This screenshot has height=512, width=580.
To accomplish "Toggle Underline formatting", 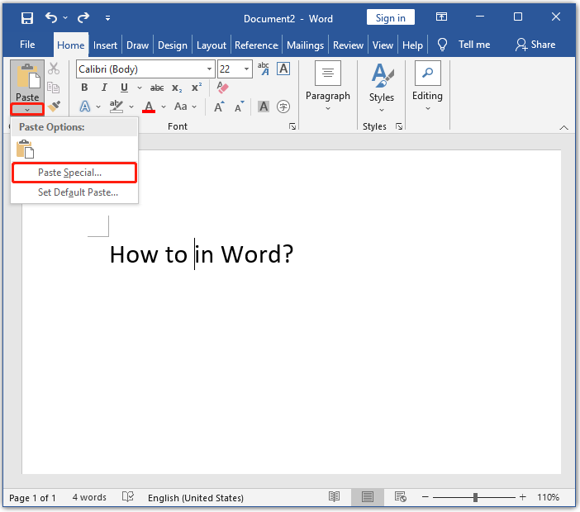I will tap(124, 88).
